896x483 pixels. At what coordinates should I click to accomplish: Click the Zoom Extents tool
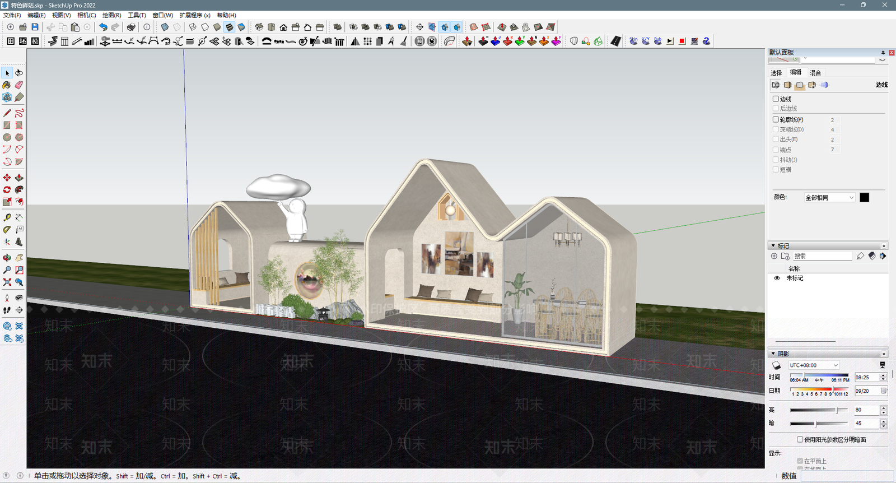(x=7, y=282)
